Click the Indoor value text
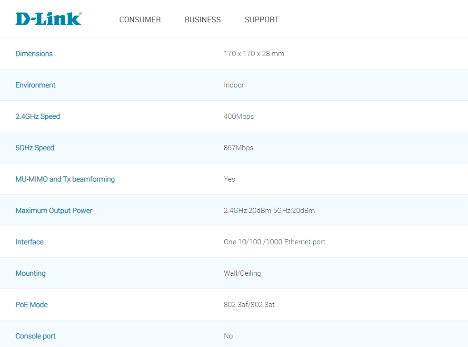This screenshot has width=468, height=347. [x=234, y=85]
